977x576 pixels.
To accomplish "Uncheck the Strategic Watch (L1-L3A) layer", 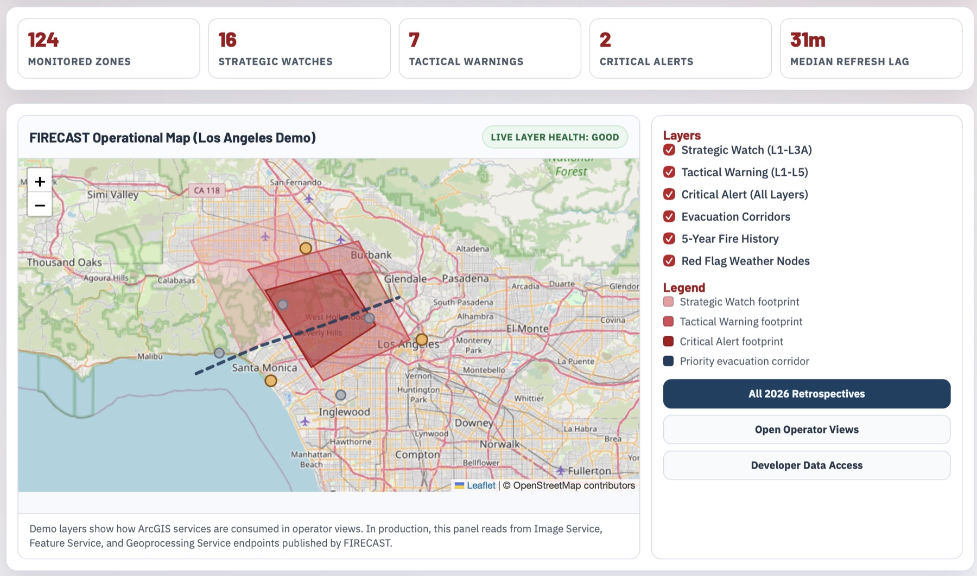I will coord(668,150).
